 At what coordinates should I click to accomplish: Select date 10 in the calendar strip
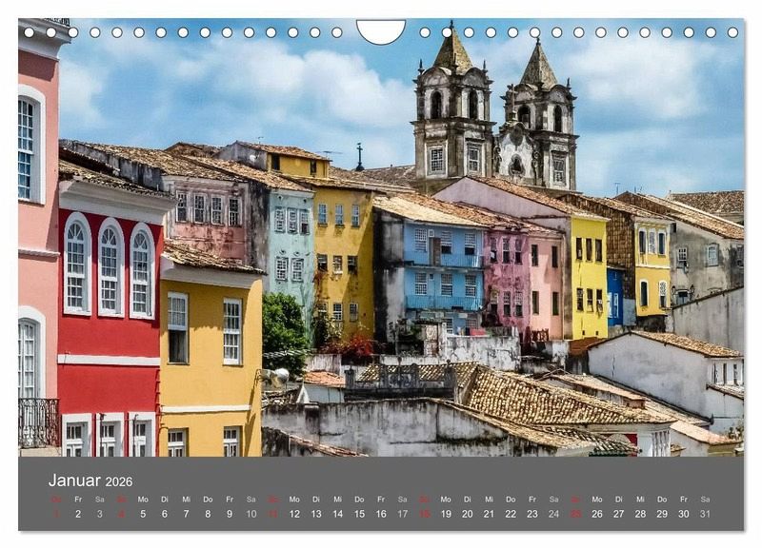[251, 514]
